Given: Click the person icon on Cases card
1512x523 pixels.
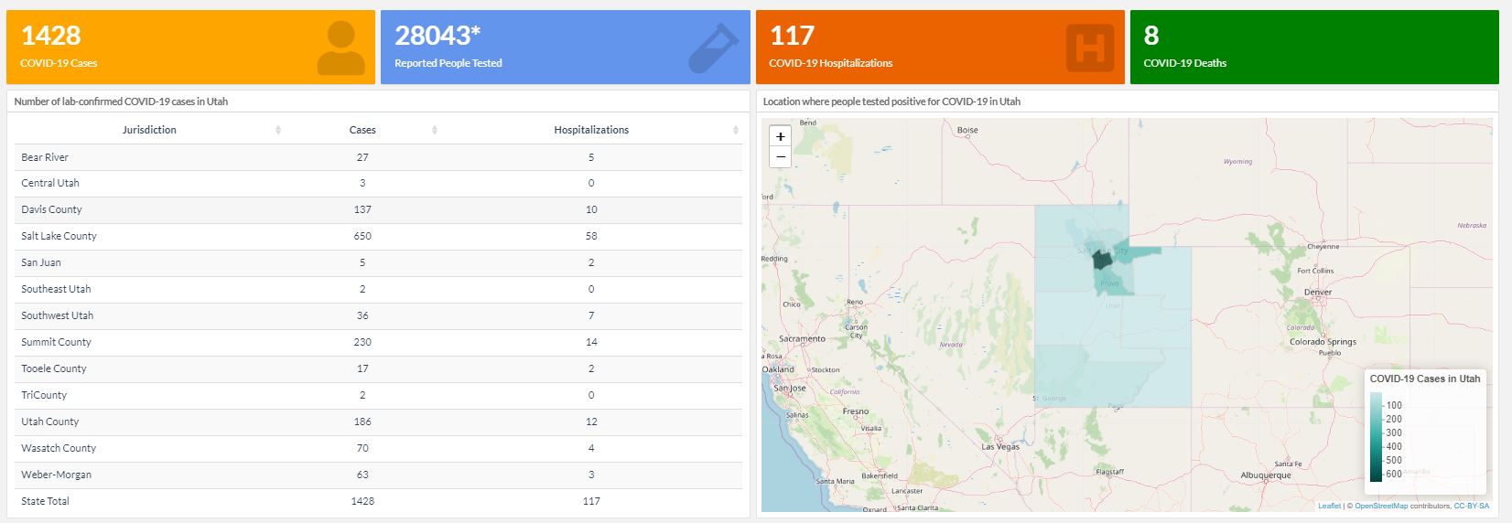Looking at the screenshot, I should pos(340,48).
